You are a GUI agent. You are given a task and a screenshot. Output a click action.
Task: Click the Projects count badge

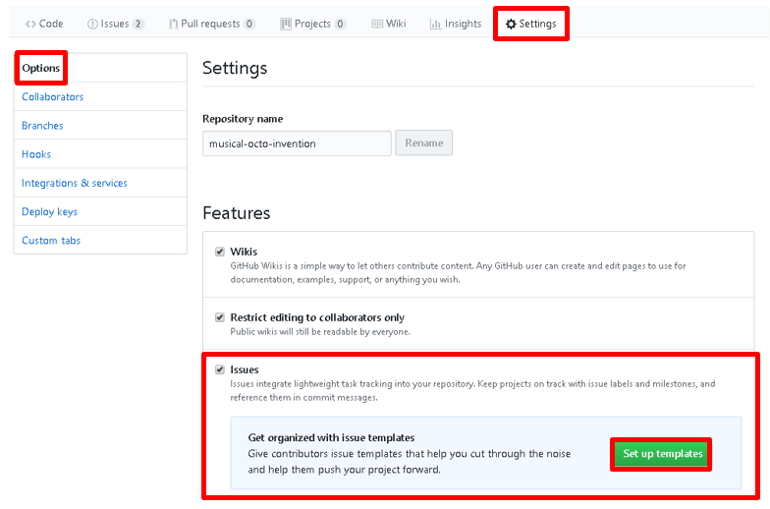[340, 24]
